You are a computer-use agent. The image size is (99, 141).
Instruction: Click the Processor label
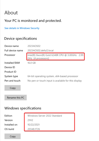click(10, 55)
